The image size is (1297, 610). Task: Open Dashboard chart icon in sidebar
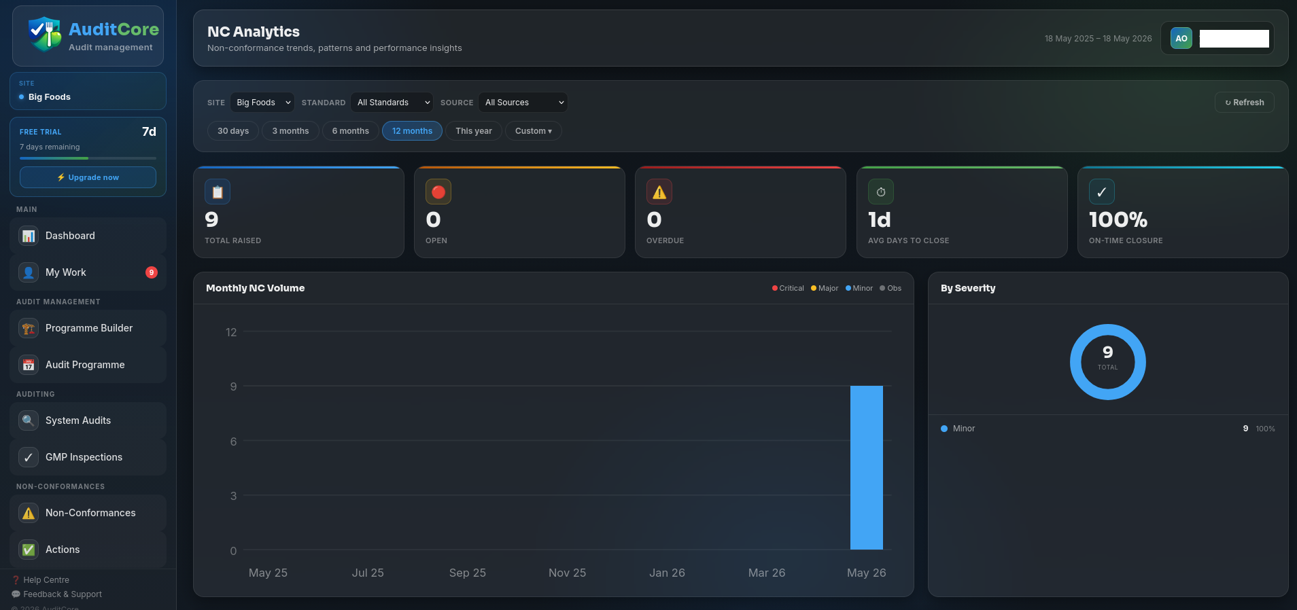pyautogui.click(x=29, y=236)
